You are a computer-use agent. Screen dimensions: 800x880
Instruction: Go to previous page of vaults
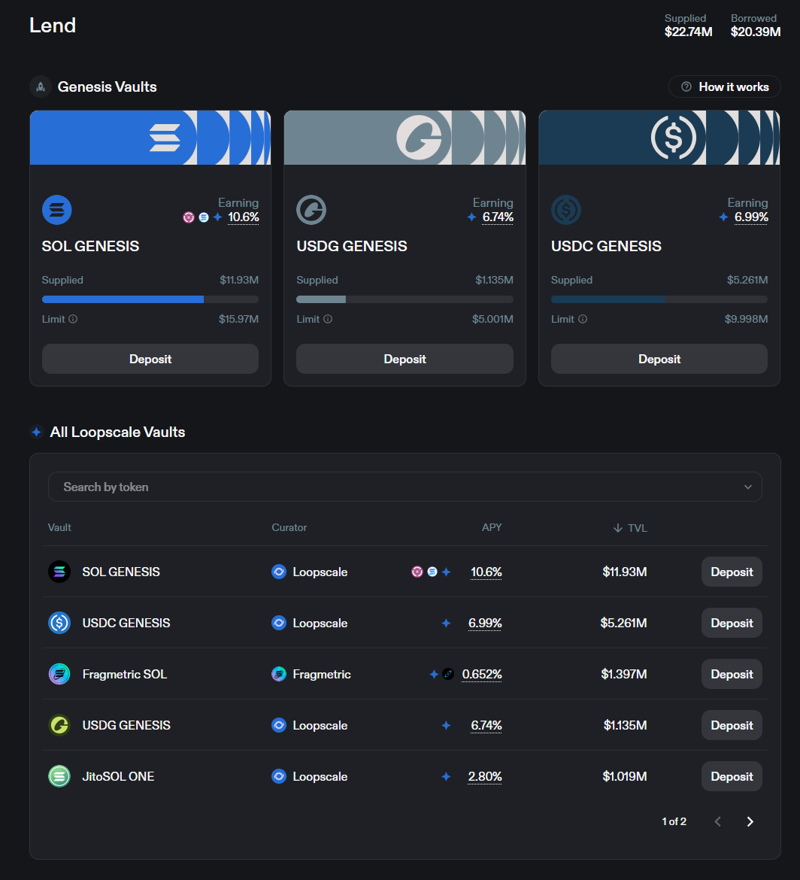[x=717, y=821]
